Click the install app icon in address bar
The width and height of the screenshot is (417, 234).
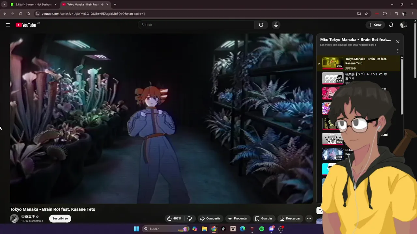tap(359, 14)
